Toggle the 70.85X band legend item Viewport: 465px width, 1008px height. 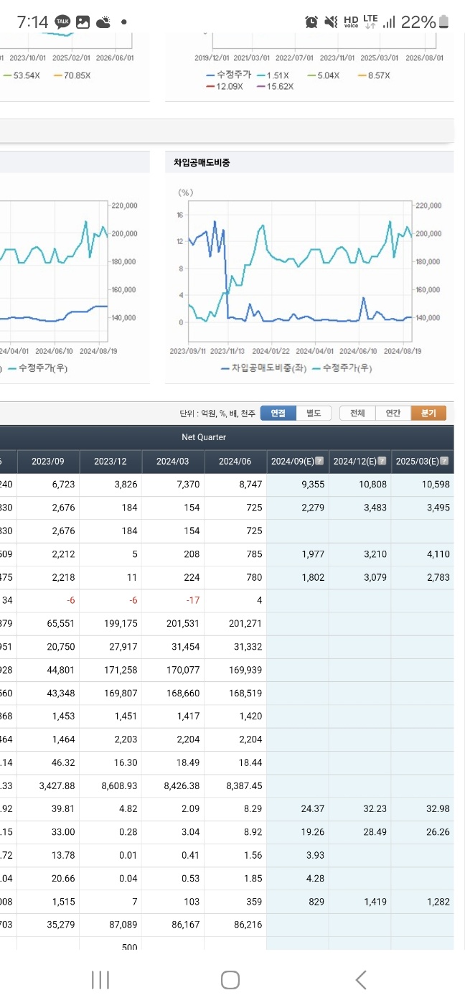point(72,75)
